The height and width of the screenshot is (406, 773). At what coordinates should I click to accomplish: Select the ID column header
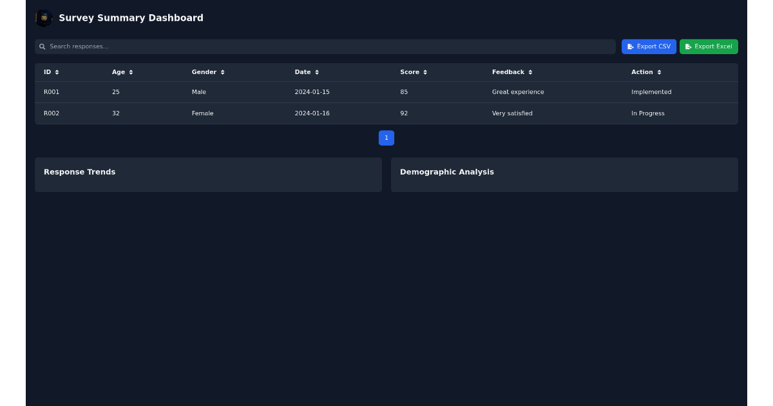47,72
